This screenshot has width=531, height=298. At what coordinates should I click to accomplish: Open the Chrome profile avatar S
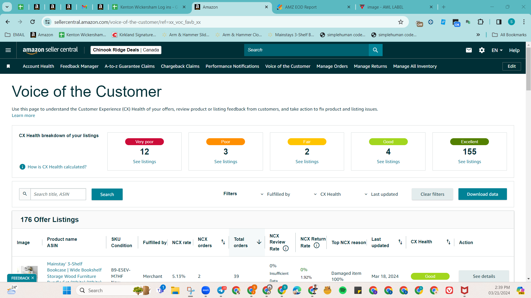(x=511, y=22)
